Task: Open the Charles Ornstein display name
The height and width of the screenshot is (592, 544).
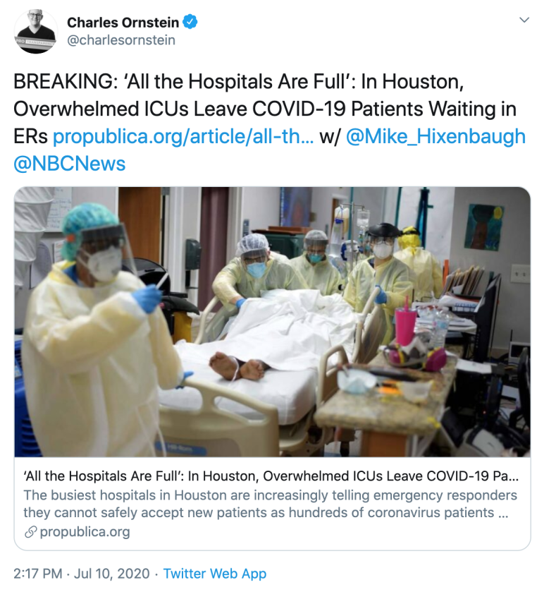Action: [x=123, y=23]
